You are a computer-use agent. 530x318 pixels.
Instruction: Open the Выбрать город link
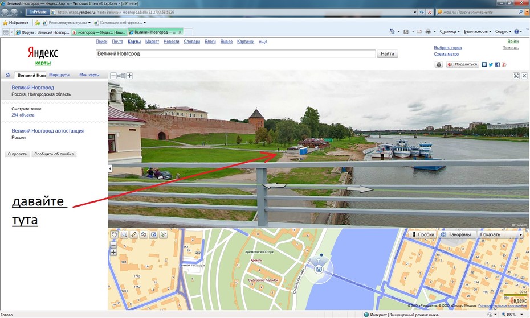(448, 48)
